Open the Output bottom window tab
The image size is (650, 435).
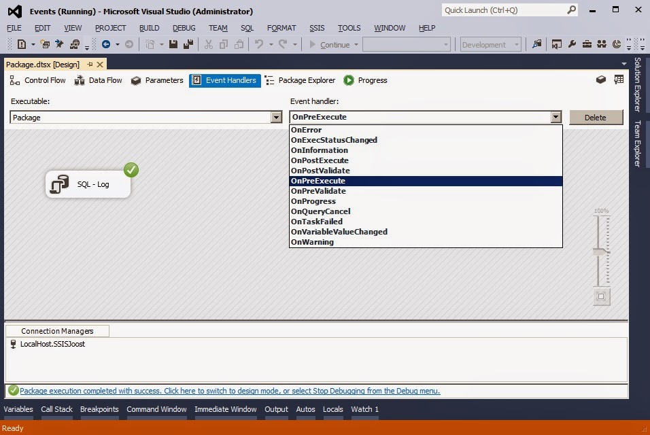pos(276,409)
